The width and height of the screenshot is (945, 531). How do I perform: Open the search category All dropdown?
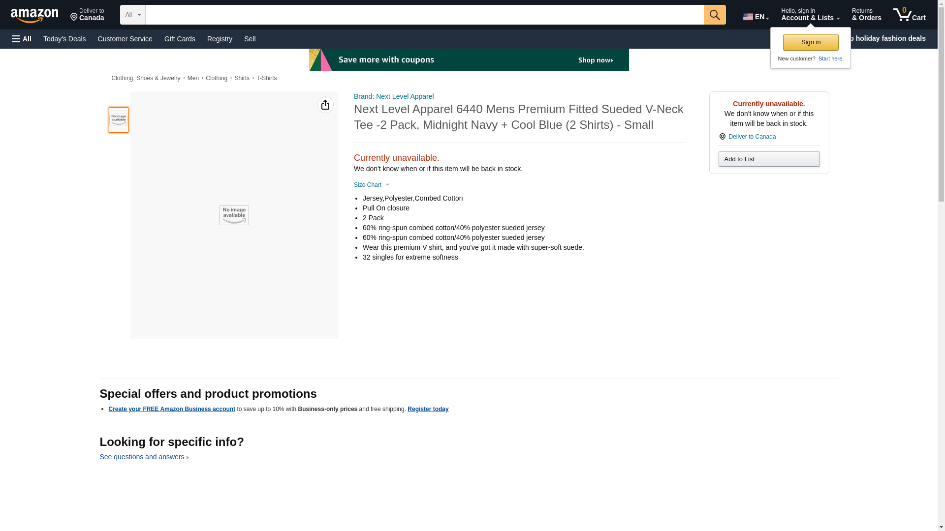[132, 15]
